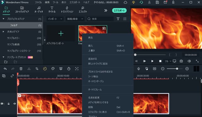This screenshot has width=202, height=117.
Task: Expand more tabs with double chevron
Action: coord(106,10)
